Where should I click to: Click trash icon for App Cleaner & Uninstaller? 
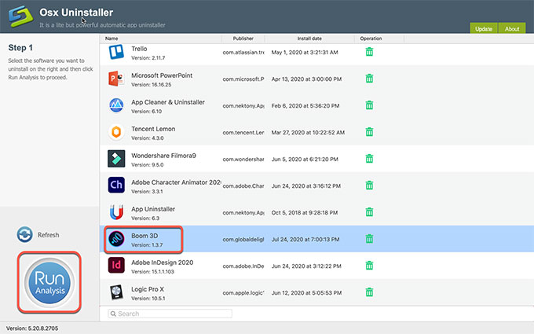click(x=369, y=105)
